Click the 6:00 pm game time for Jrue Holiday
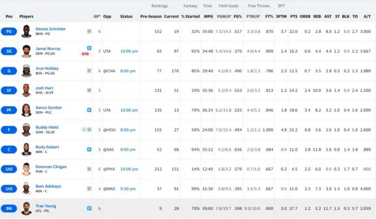Image resolution: width=376 pixels, height=219 pixels. point(128,71)
